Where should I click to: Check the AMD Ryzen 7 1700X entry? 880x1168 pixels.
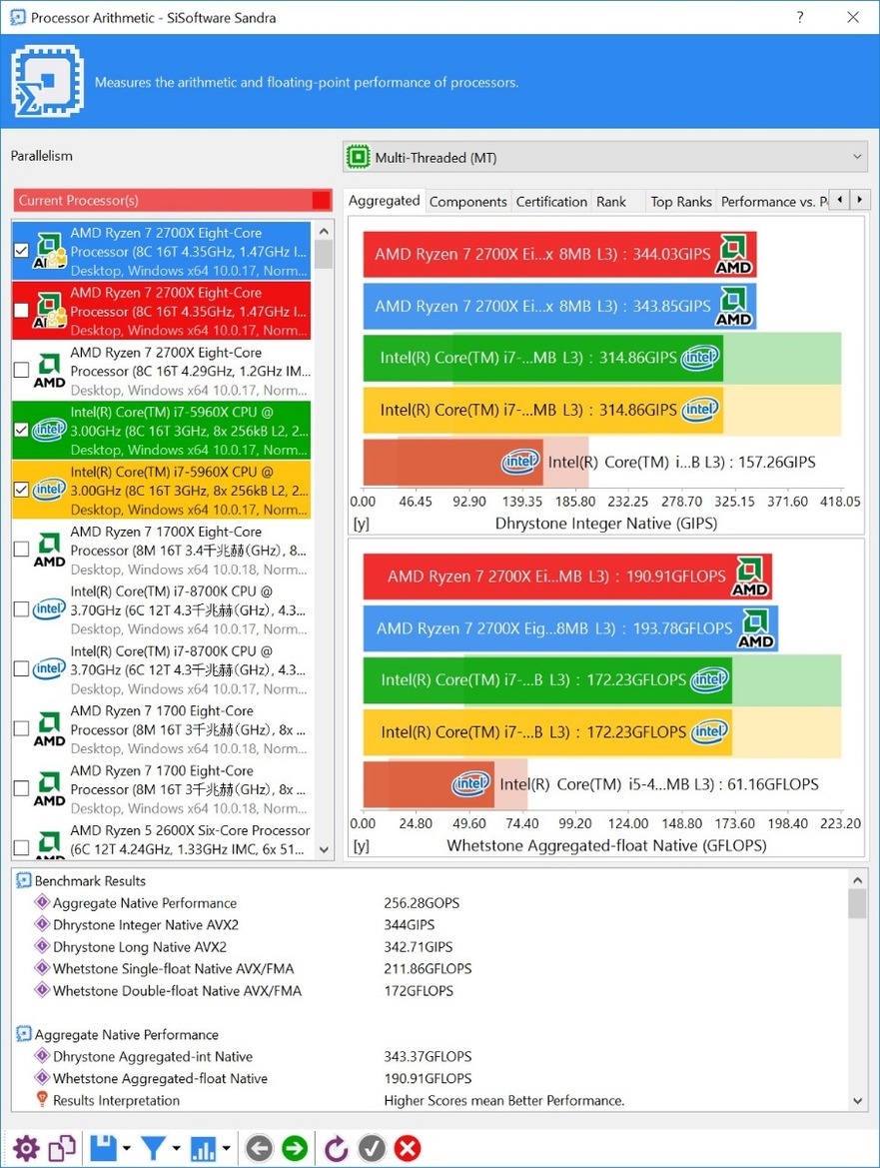(x=22, y=549)
